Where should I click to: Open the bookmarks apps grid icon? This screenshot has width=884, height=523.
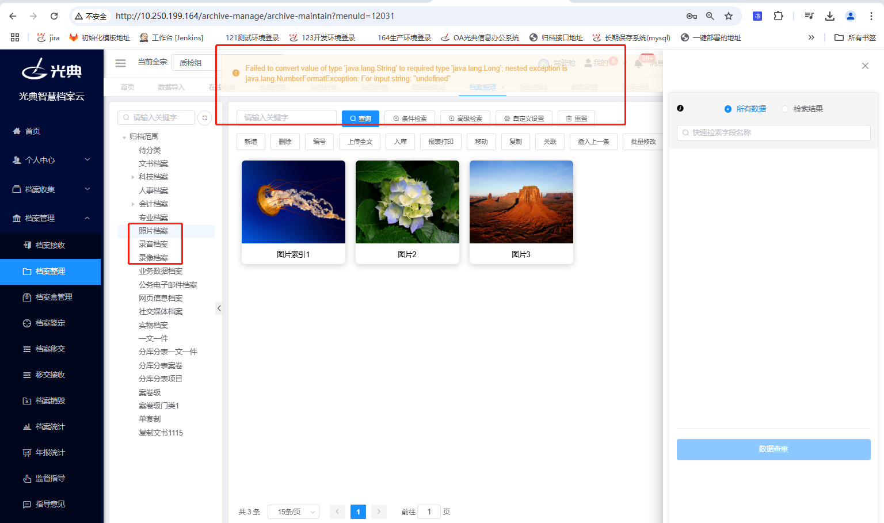click(15, 37)
